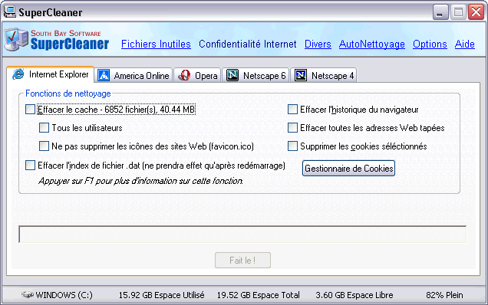Click the Fonctions de nettoyage group label
Image resolution: width=488 pixels, height=305 pixels.
click(68, 93)
